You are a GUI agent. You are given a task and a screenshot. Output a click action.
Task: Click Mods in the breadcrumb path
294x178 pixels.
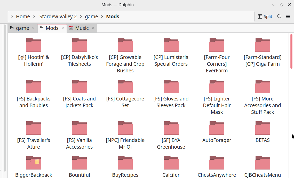[113, 16]
